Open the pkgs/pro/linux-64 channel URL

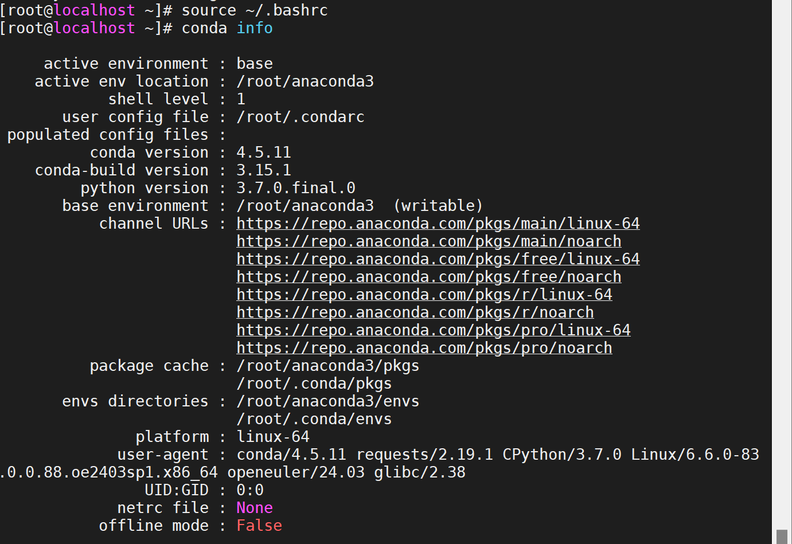pyautogui.click(x=433, y=330)
